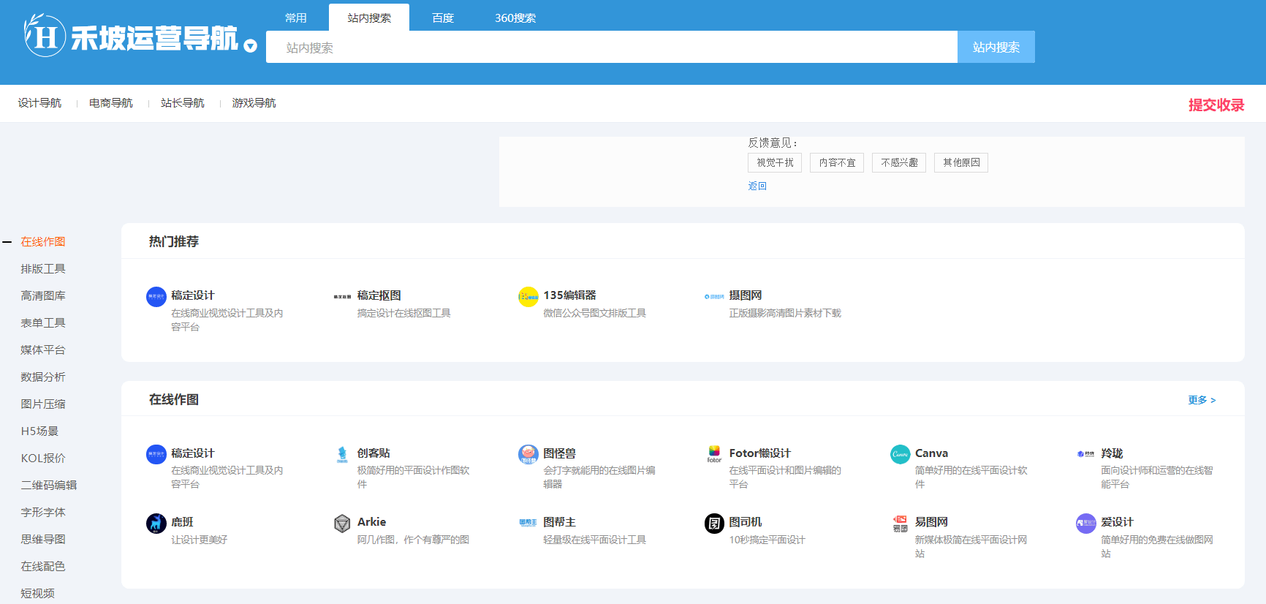
Task: Click 让设计更美好 description text
Action: point(200,540)
